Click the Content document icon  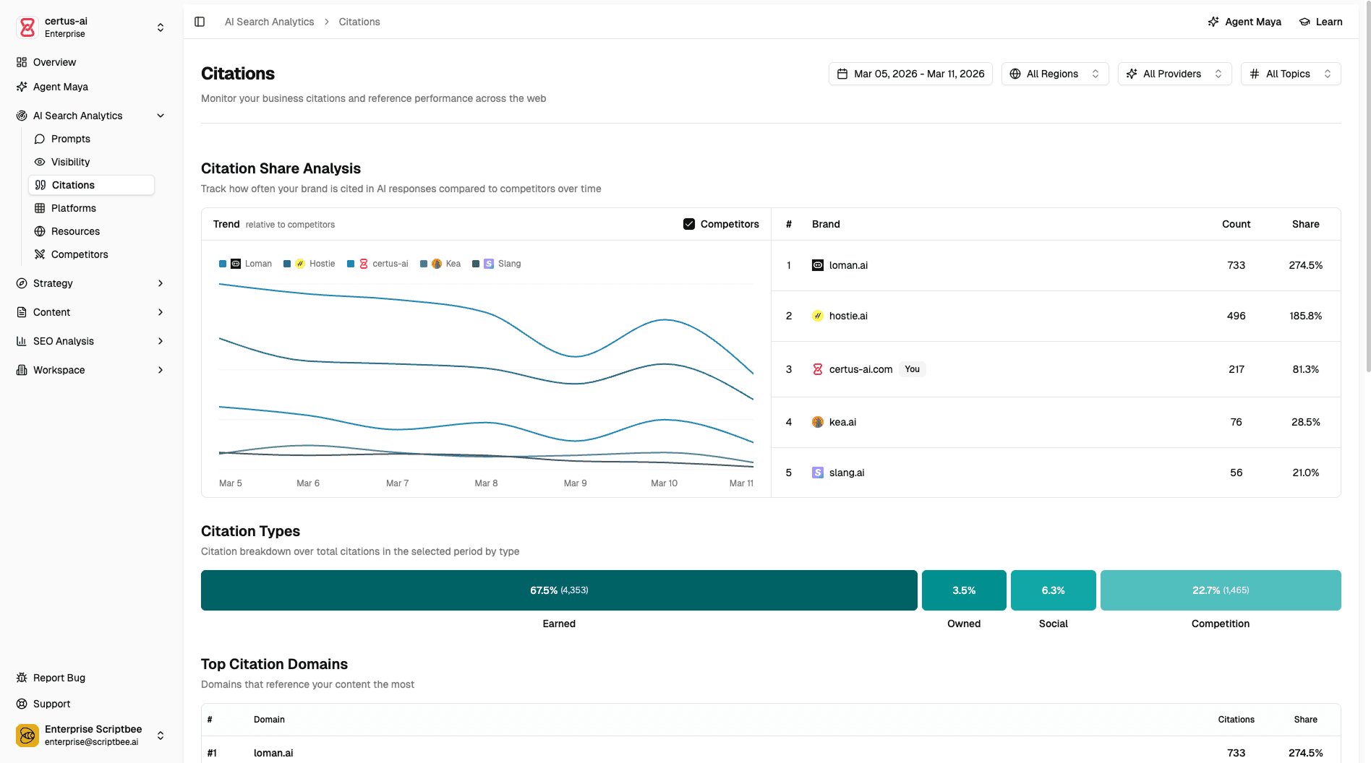(x=22, y=312)
